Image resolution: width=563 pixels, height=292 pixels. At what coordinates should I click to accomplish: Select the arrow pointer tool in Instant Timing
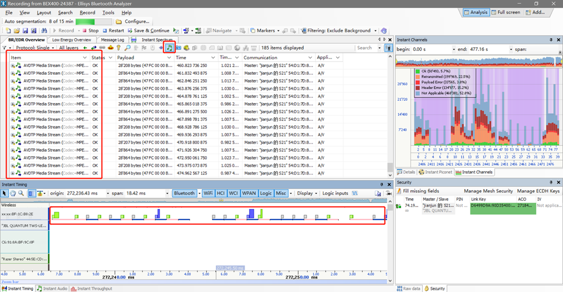tap(4, 193)
